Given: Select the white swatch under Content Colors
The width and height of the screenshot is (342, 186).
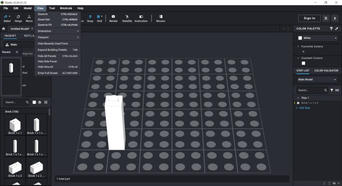Looking at the screenshot, I should pos(303,63).
